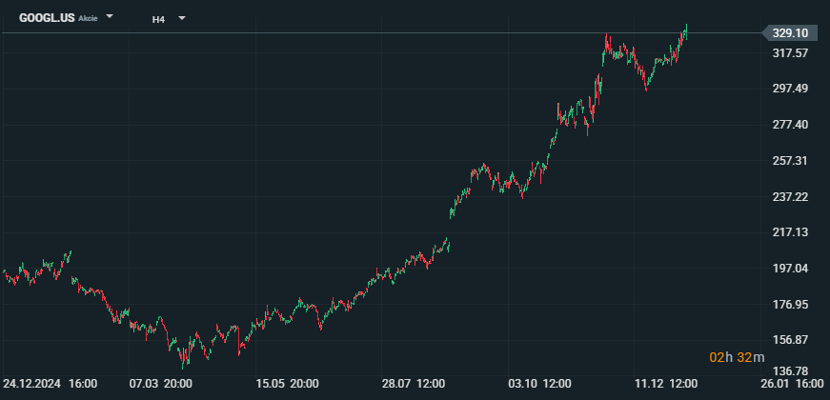Click the 257.31 price level on axis

click(790, 161)
